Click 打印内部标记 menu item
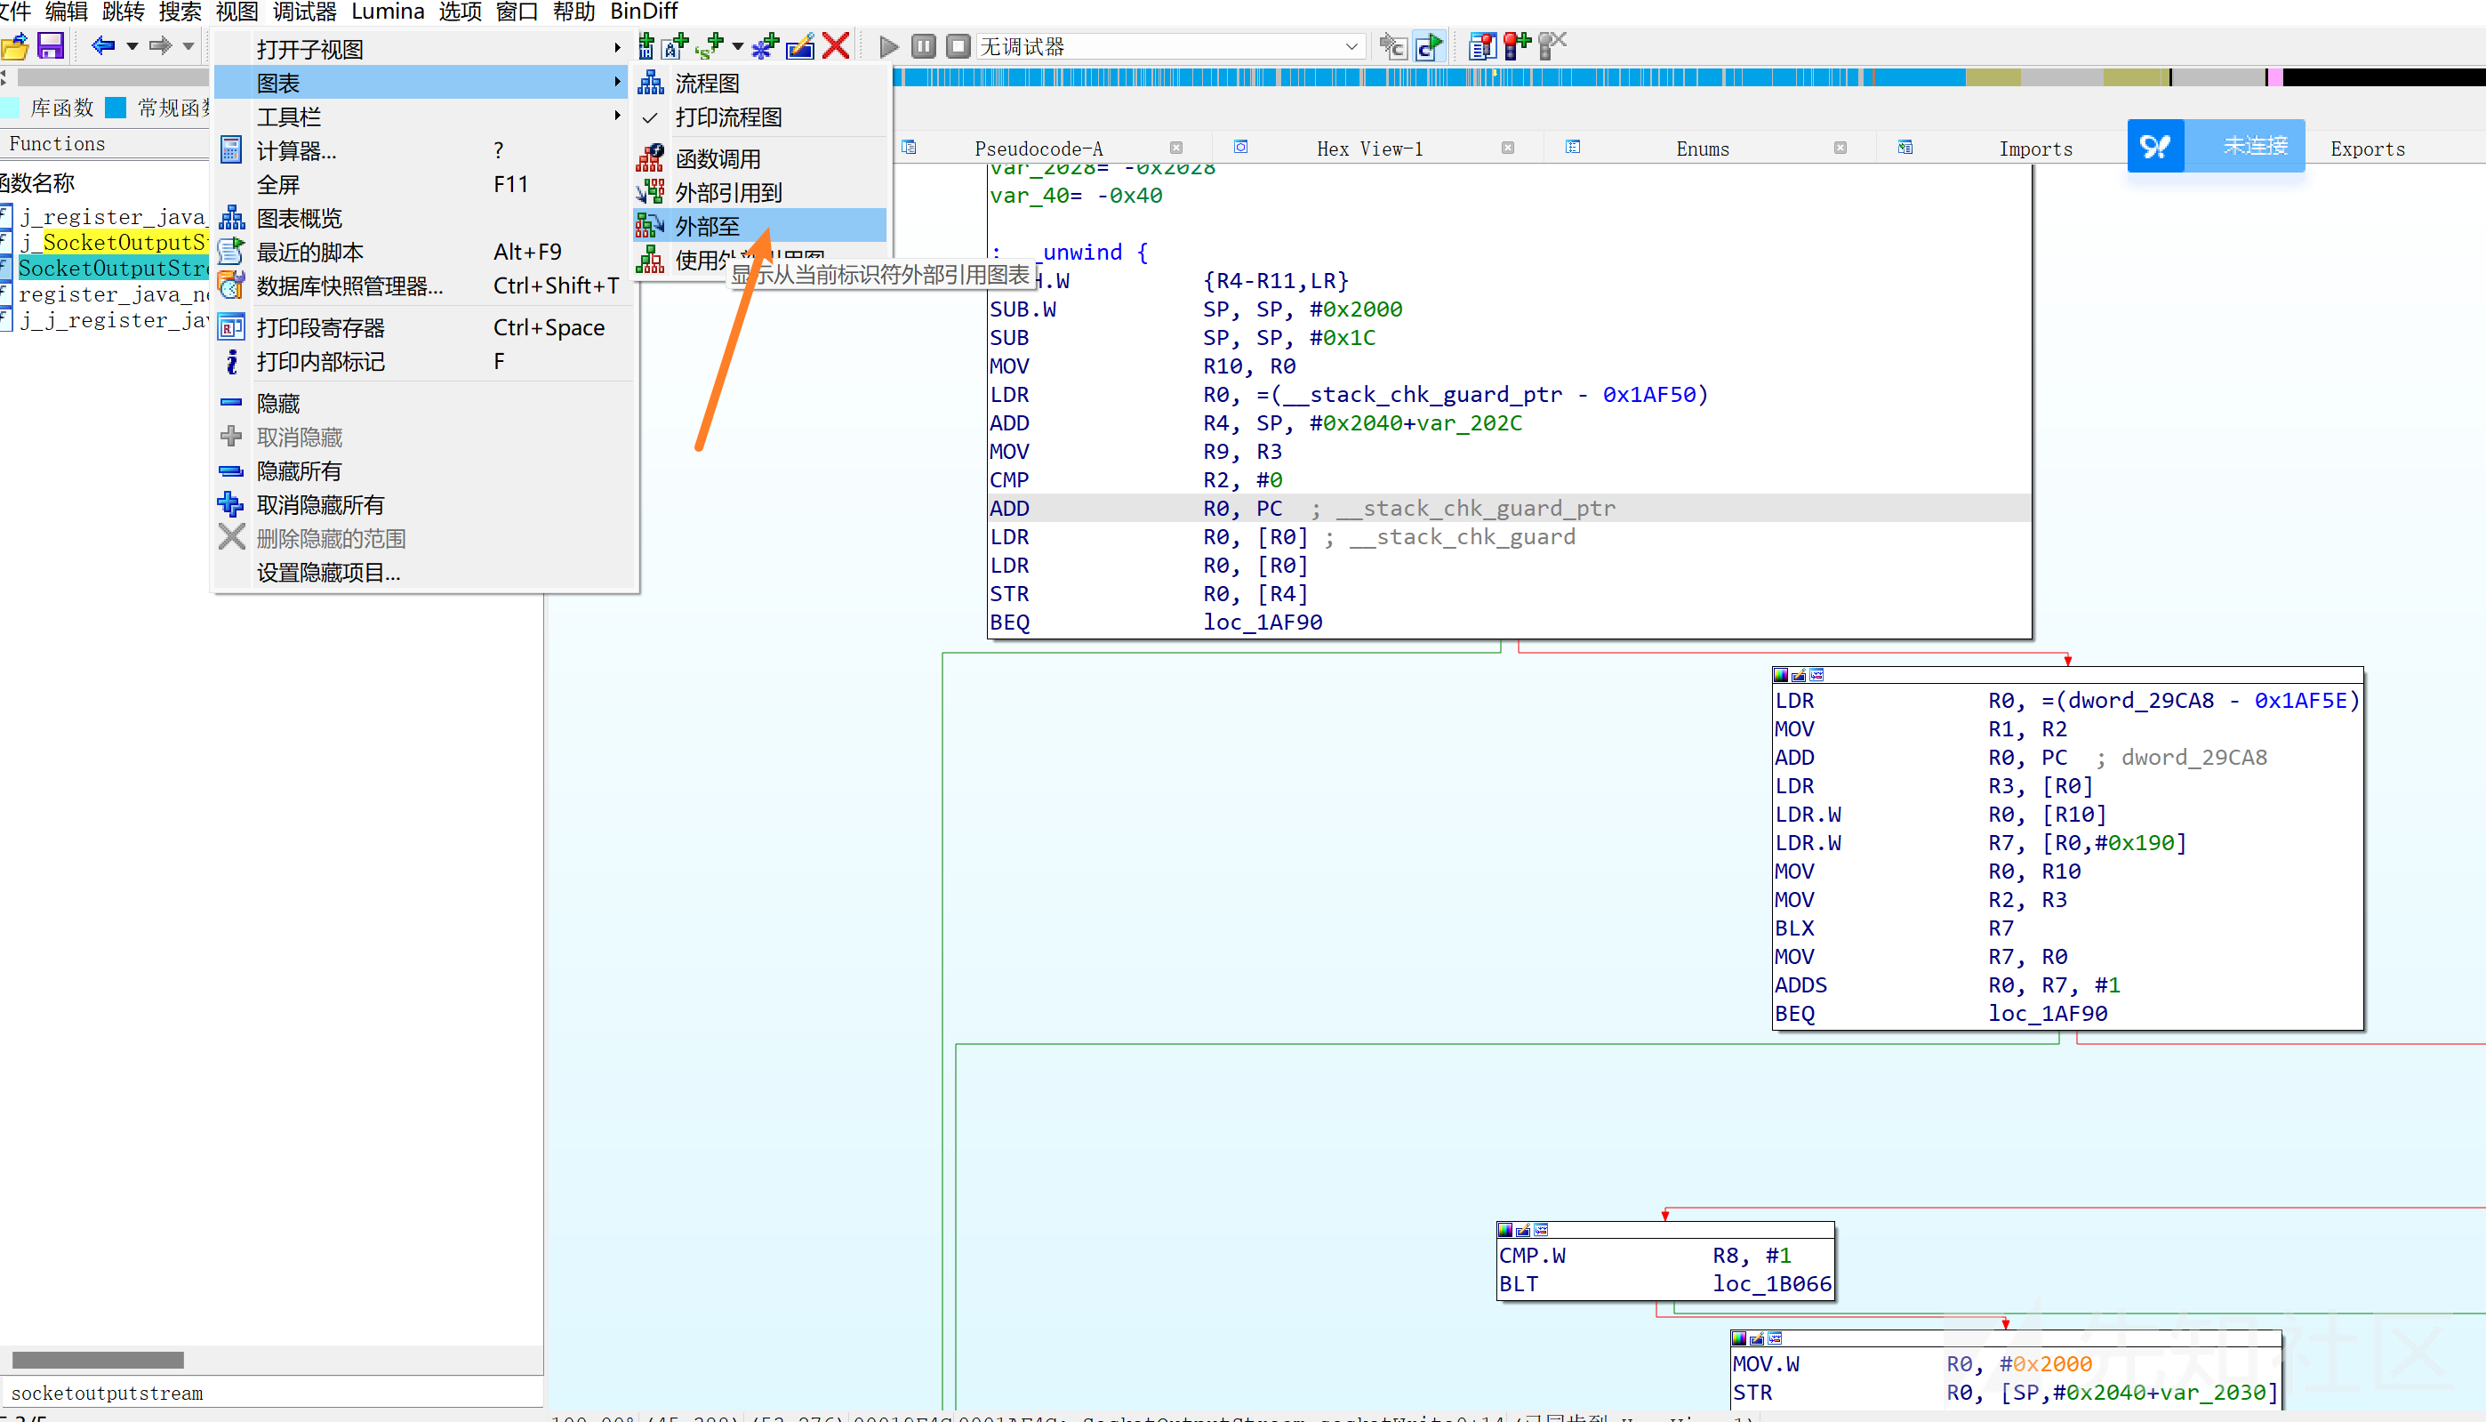 (421, 361)
